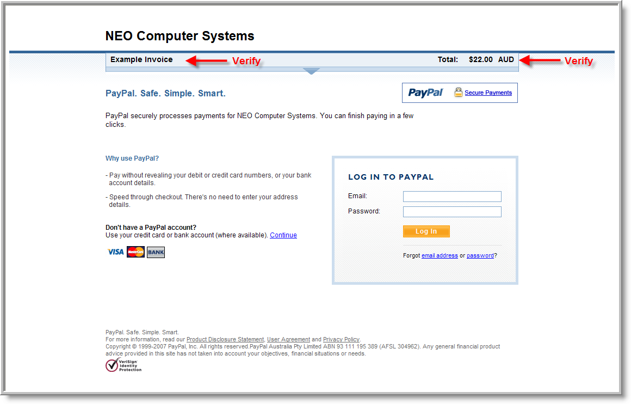Image resolution: width=631 pixels, height=404 pixels.
Task: Open the forgot email address link
Action: 440,256
